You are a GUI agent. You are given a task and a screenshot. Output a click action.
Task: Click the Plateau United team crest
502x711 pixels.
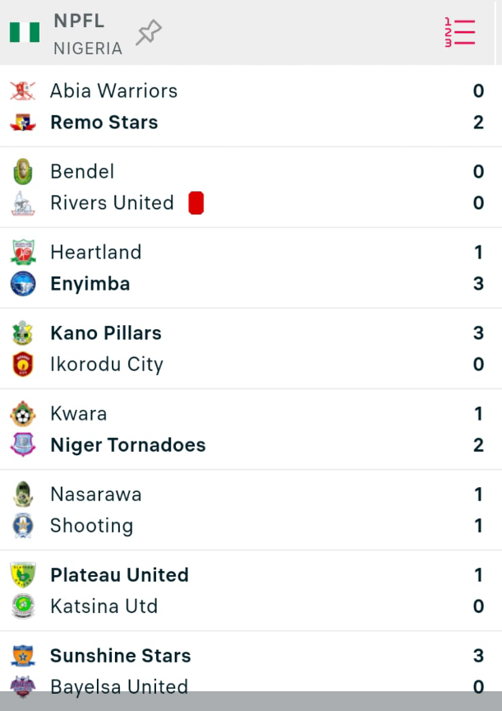[23, 575]
